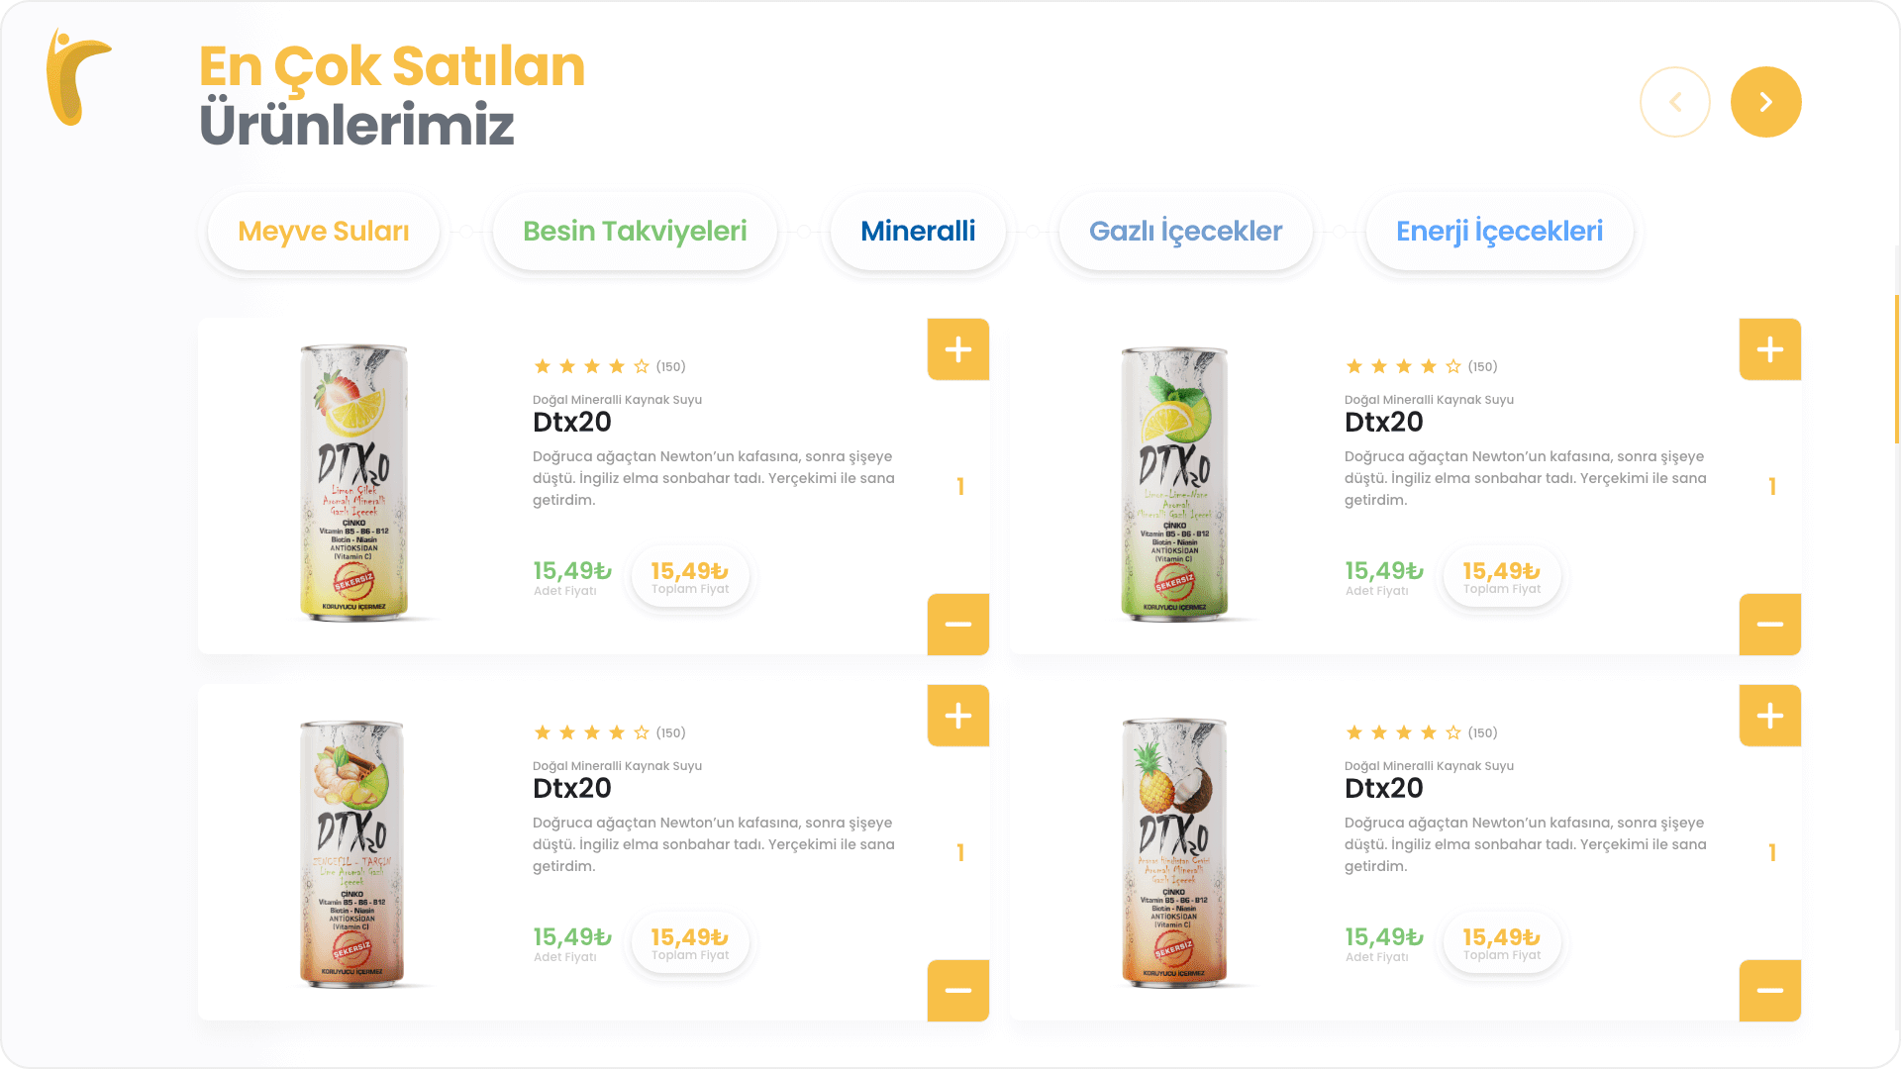Click Toplam Fiyat pill on lime-mint product

1502,576
